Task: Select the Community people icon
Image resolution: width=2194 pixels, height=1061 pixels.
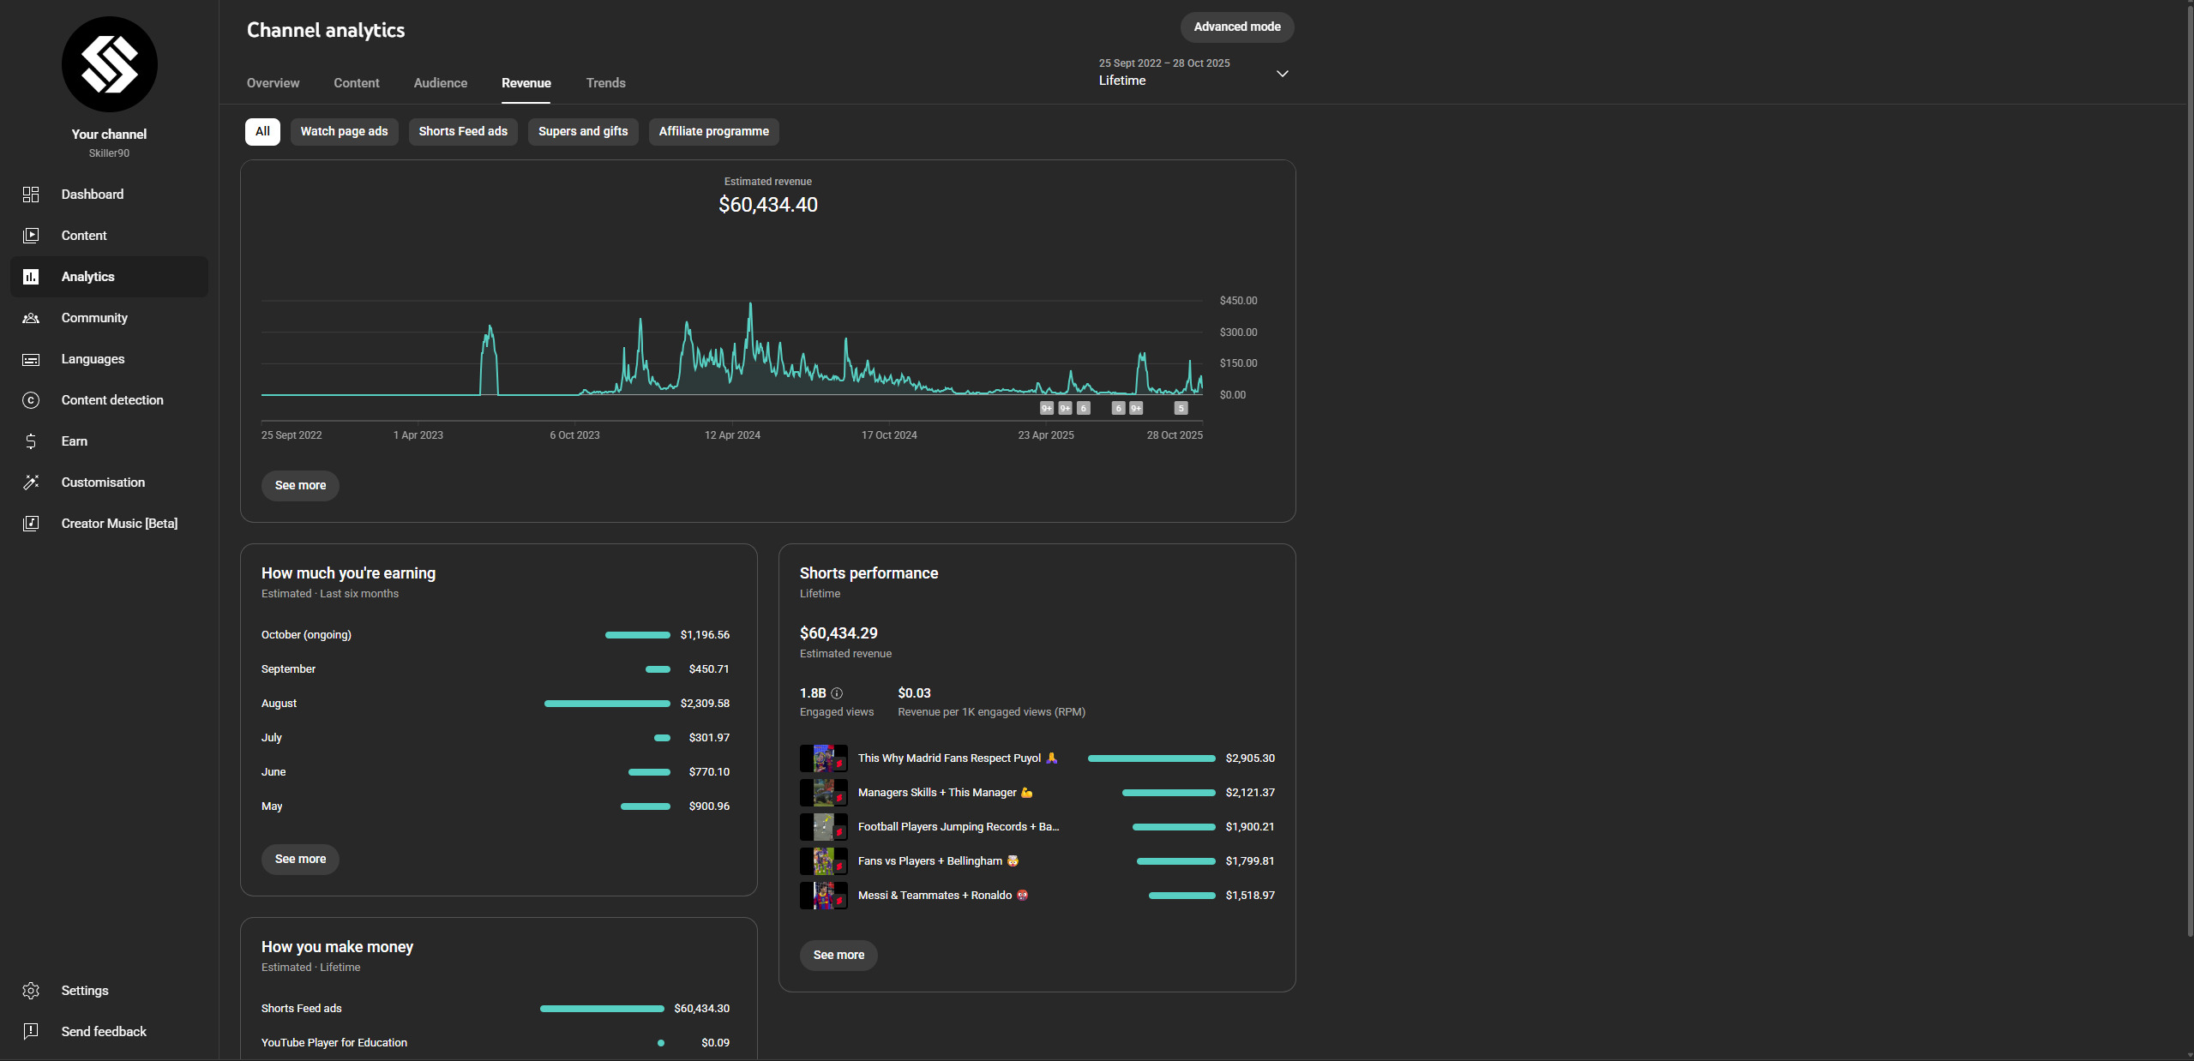Action: point(31,318)
